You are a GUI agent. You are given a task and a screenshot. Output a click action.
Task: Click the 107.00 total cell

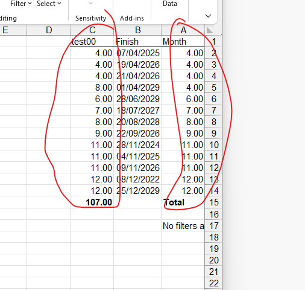pyautogui.click(x=92, y=202)
